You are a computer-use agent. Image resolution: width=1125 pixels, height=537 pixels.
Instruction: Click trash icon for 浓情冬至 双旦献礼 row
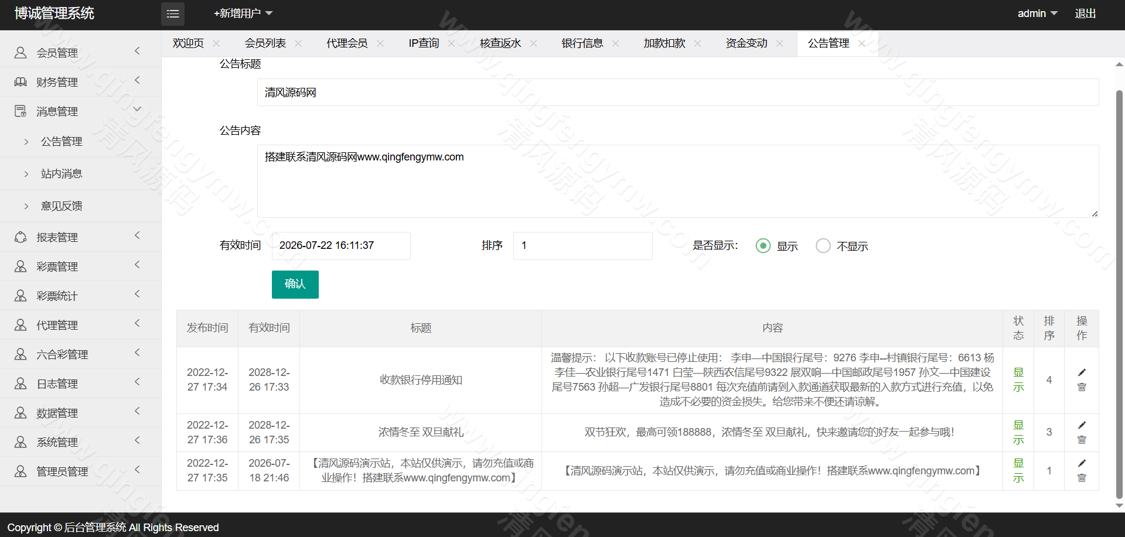1082,440
